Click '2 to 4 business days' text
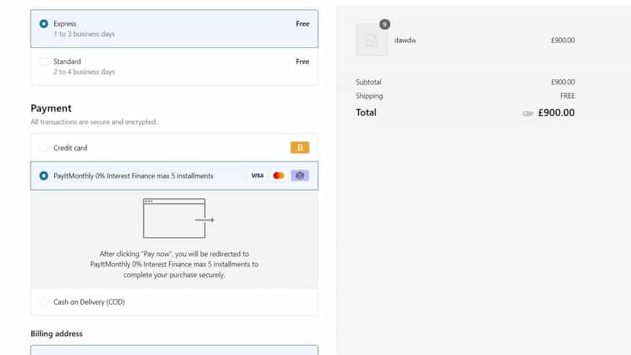This screenshot has height=355, width=631. click(x=84, y=72)
